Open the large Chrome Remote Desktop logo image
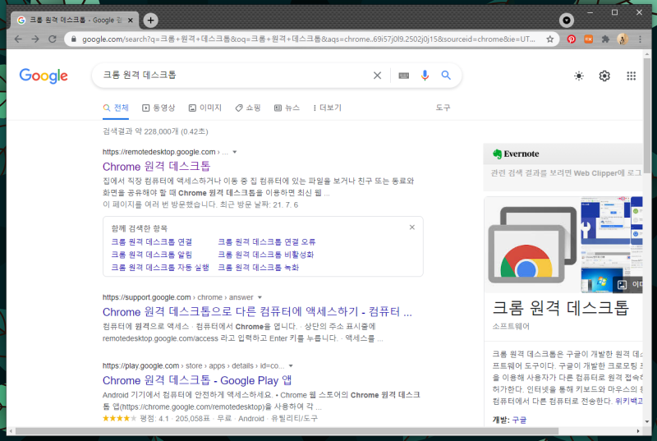Viewport: 657px width, 441px height. point(532,245)
